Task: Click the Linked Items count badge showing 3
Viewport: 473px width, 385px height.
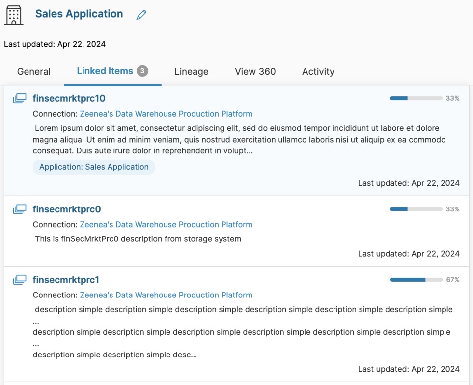Action: 142,71
